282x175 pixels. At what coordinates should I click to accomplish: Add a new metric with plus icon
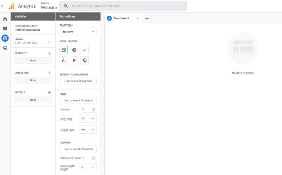(x=49, y=92)
